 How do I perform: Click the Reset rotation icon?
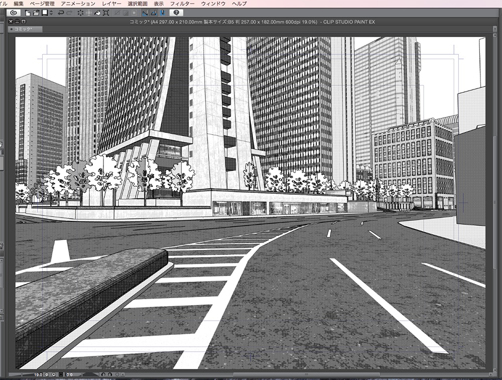(117, 374)
